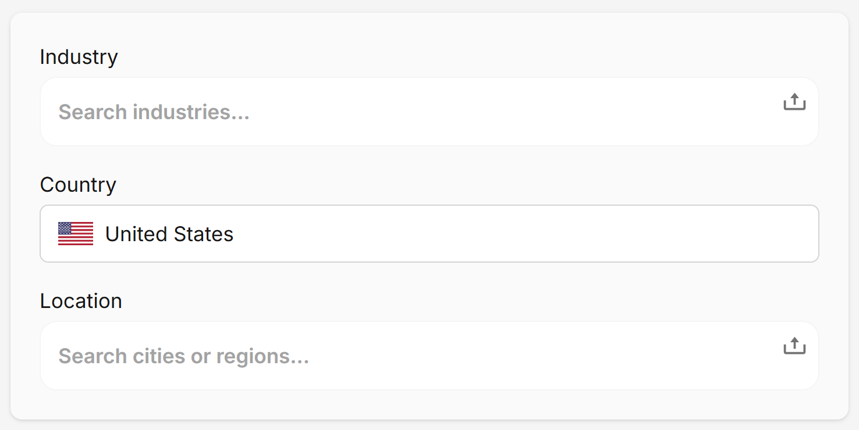Click the United States flag icon
The height and width of the screenshot is (430, 859).
coord(76,234)
